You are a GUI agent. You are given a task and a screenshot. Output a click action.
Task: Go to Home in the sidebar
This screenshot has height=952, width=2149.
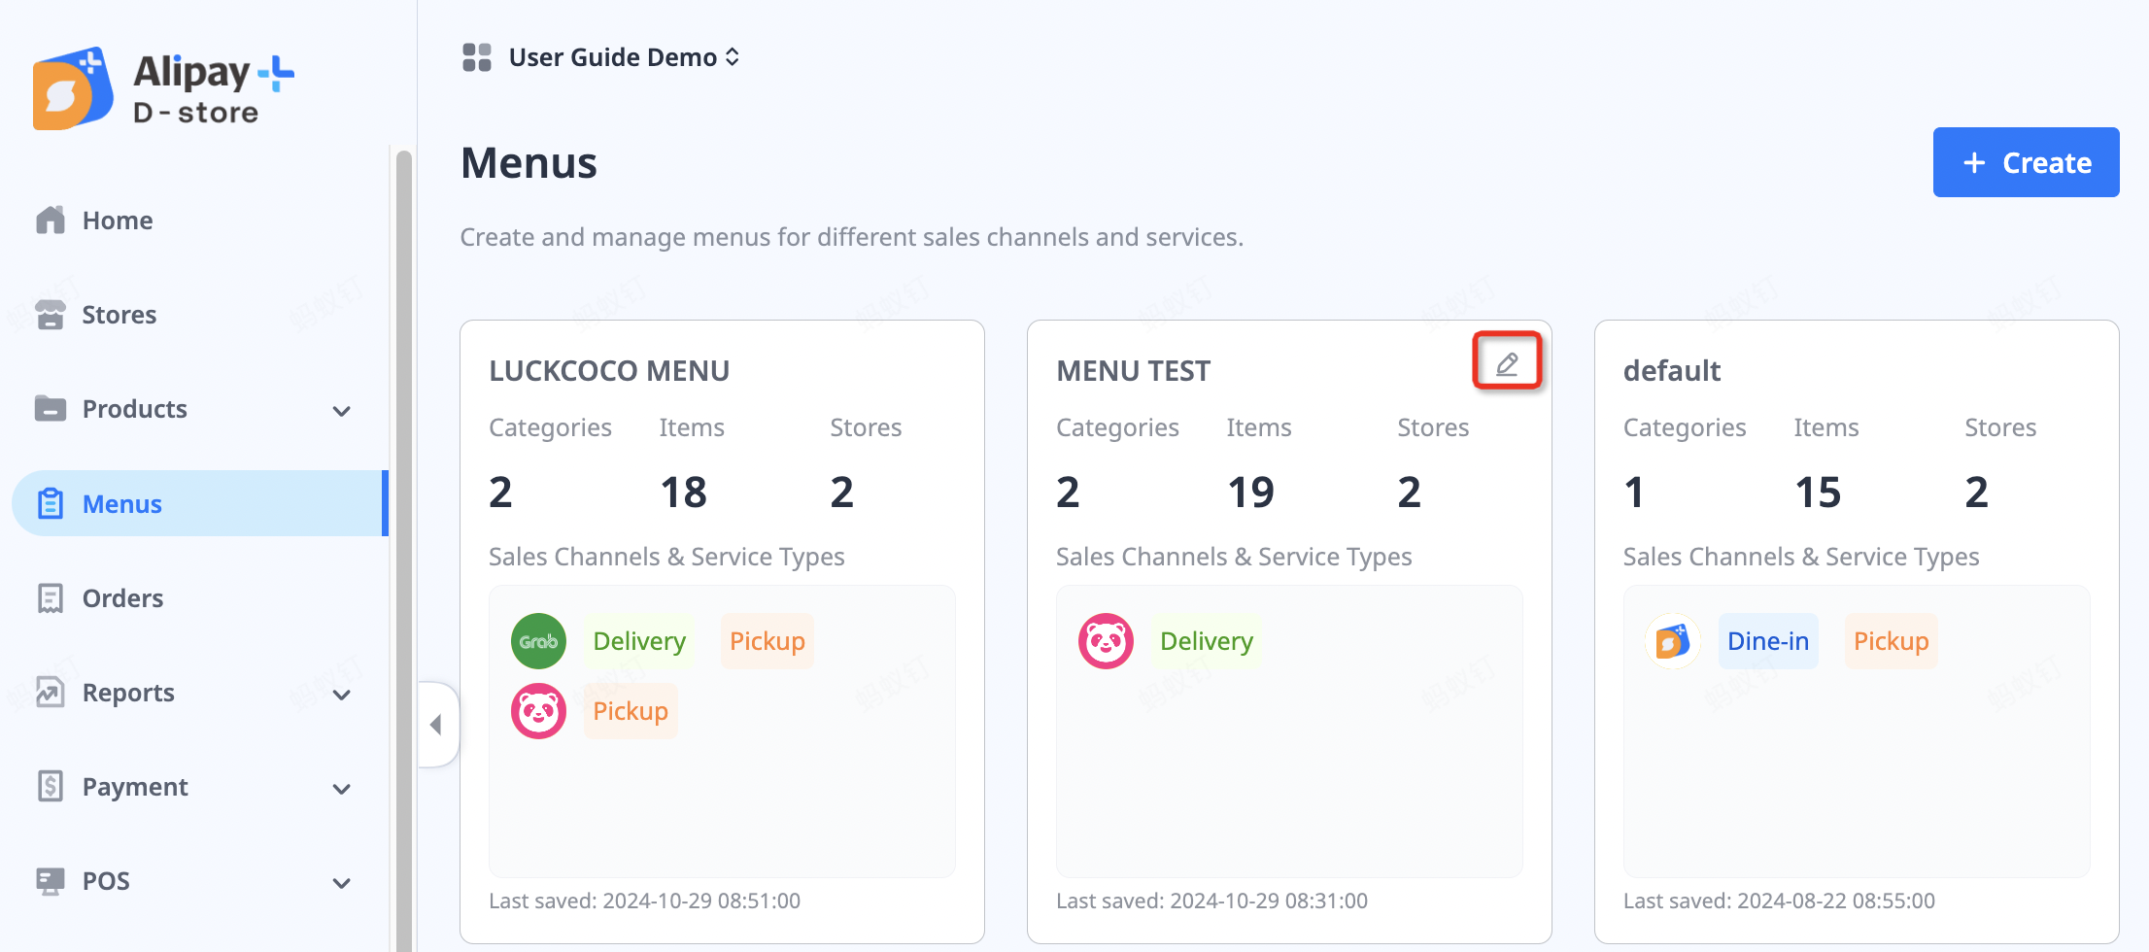coord(117,221)
